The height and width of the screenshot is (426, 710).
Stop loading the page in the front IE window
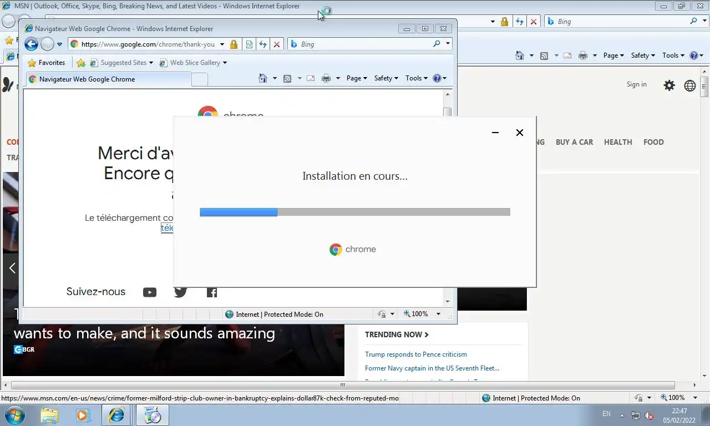(x=277, y=44)
